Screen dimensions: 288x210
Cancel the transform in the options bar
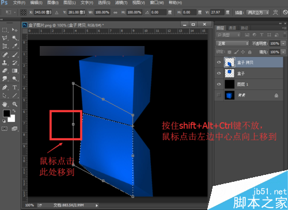285,13
